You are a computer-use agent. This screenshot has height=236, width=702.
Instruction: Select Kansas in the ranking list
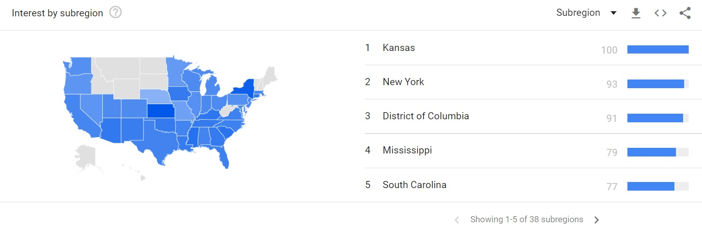(x=527, y=48)
